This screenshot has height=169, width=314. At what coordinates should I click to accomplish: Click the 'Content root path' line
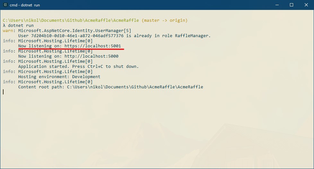[x=111, y=87]
